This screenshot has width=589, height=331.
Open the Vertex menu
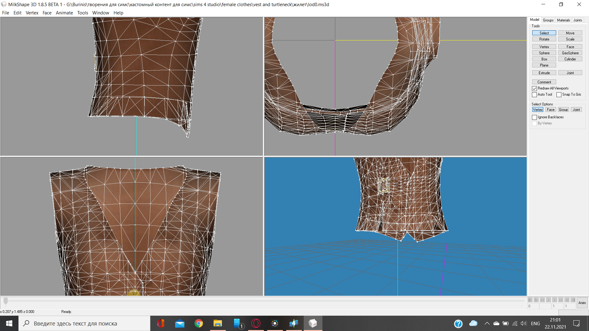[32, 13]
